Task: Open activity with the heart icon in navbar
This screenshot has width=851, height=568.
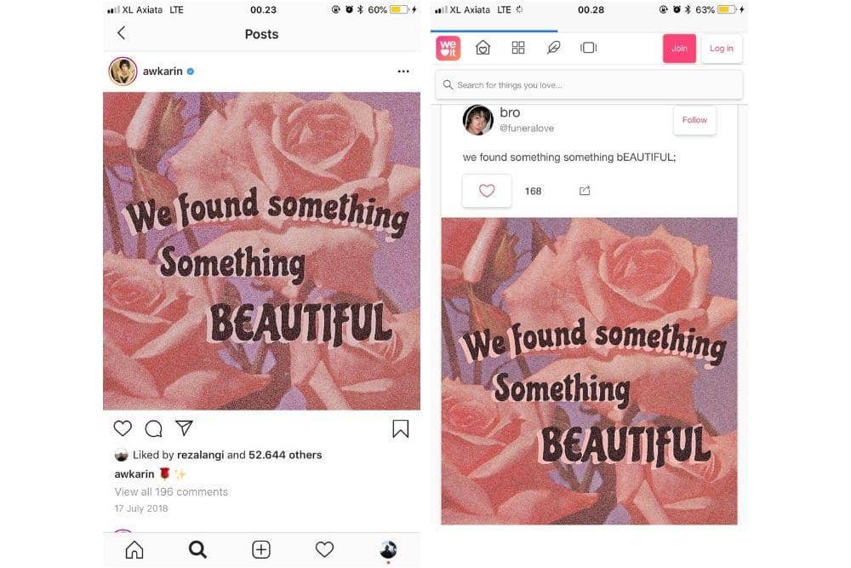Action: pos(324,550)
